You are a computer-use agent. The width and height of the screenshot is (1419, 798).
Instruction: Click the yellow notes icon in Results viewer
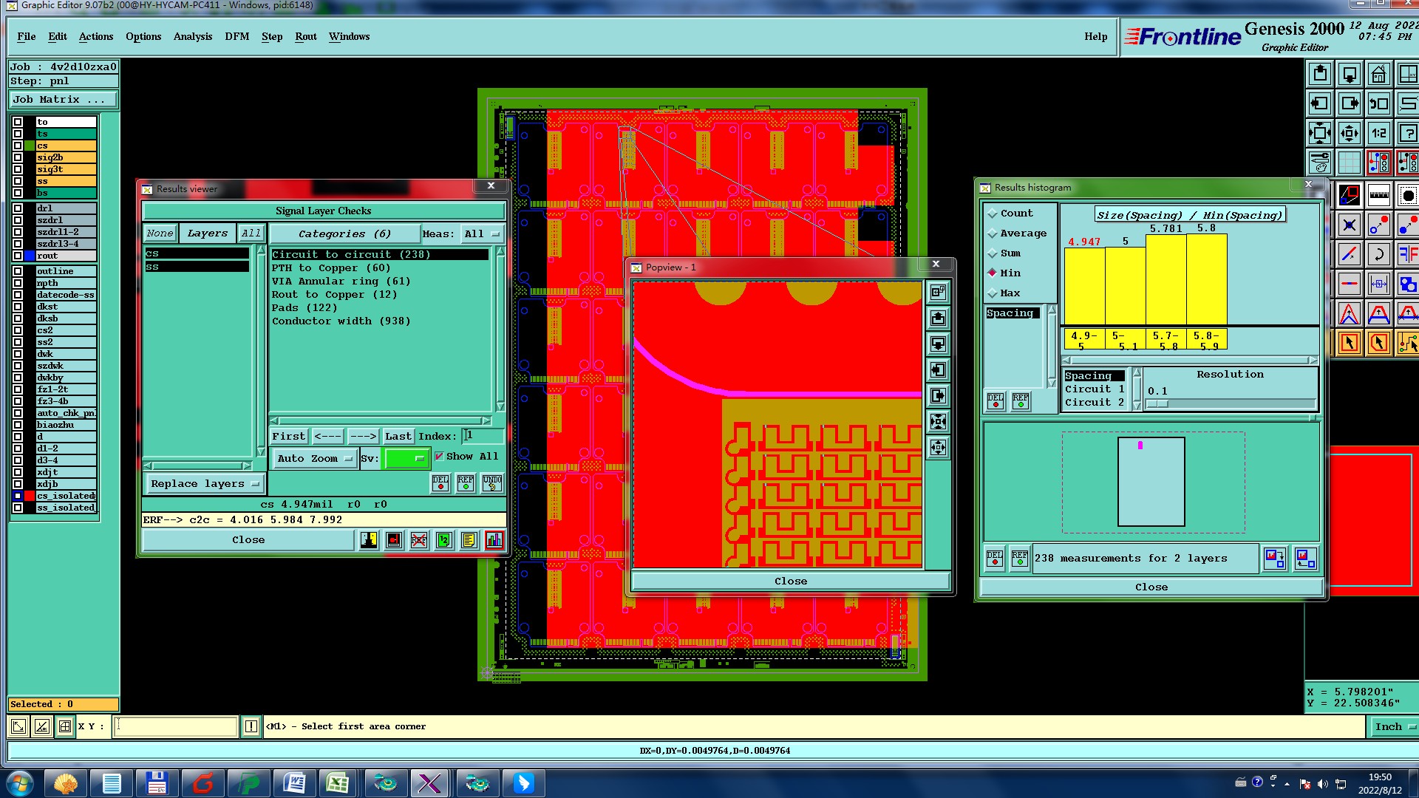(469, 540)
